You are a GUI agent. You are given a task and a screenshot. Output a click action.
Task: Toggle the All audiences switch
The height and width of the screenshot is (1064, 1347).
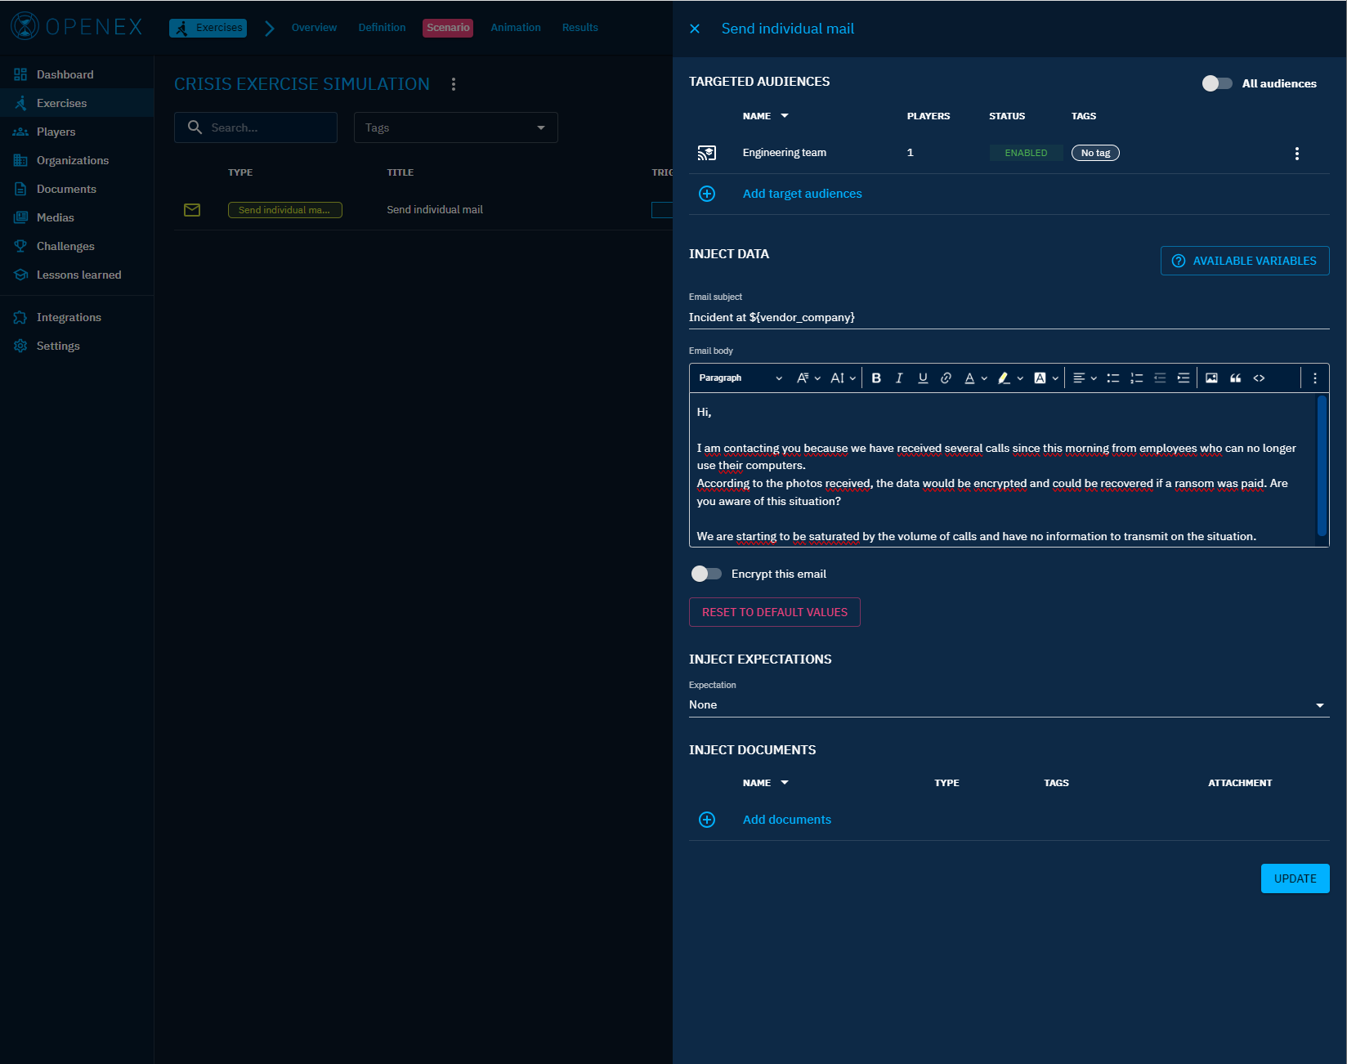tap(1216, 83)
